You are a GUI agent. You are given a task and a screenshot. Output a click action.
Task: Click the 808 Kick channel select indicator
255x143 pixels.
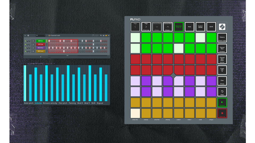(x=47, y=41)
